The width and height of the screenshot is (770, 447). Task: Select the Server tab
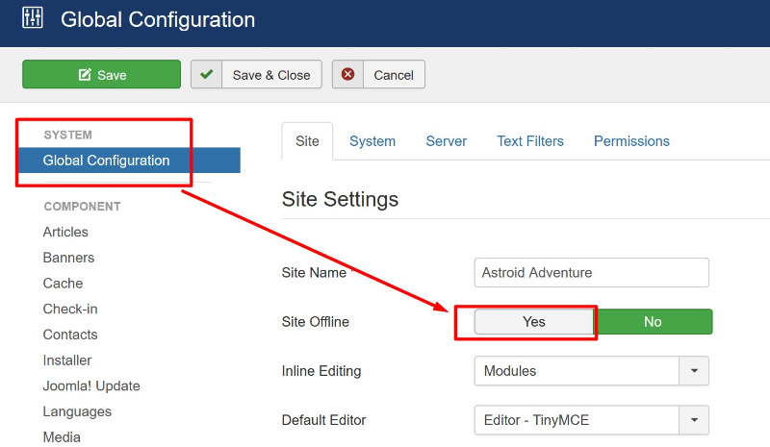[x=446, y=141]
